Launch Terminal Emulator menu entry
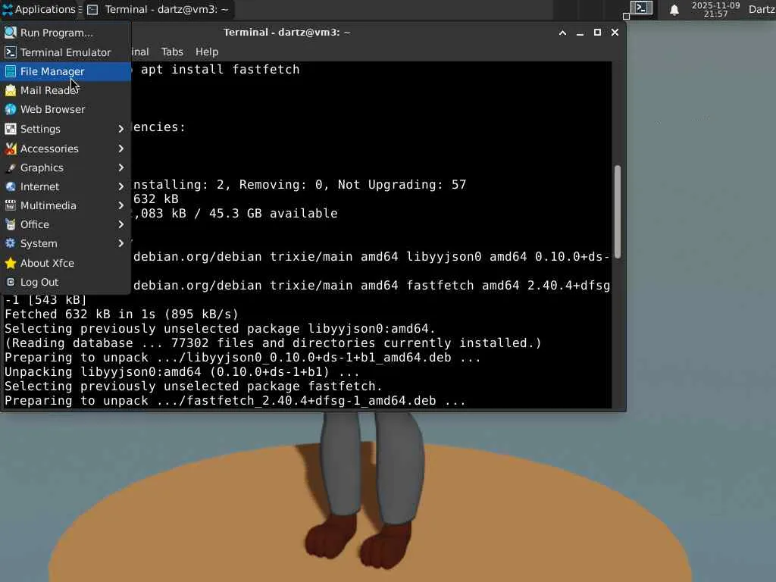This screenshot has width=776, height=582. click(65, 52)
